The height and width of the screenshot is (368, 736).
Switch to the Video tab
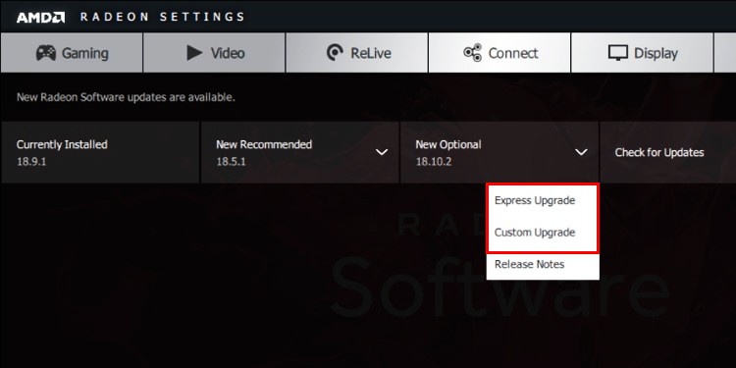(x=214, y=53)
